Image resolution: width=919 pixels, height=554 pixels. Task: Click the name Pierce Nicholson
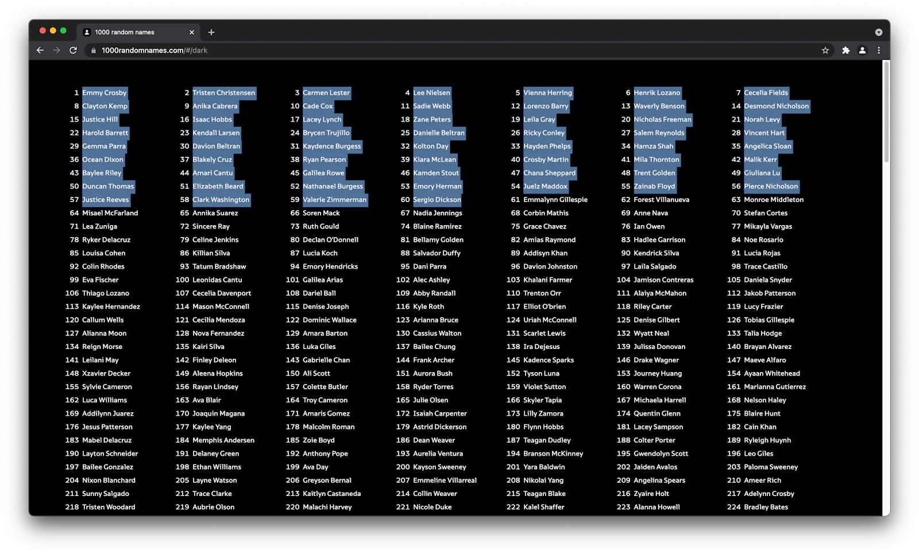(x=771, y=187)
